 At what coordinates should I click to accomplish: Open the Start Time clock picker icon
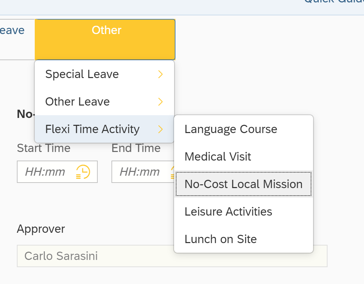click(x=83, y=172)
